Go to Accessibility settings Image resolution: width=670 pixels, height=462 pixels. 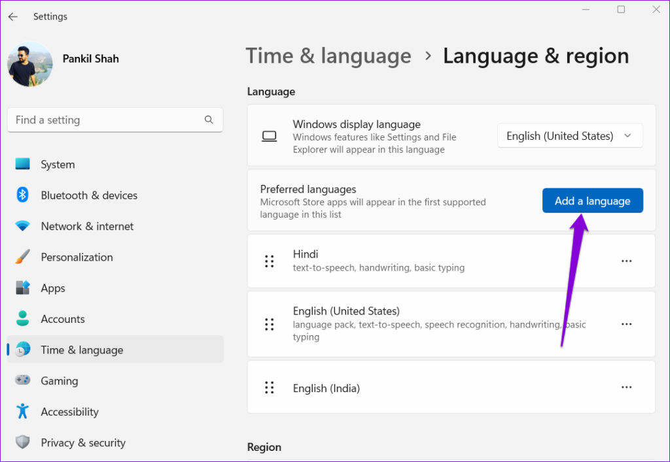point(115,412)
